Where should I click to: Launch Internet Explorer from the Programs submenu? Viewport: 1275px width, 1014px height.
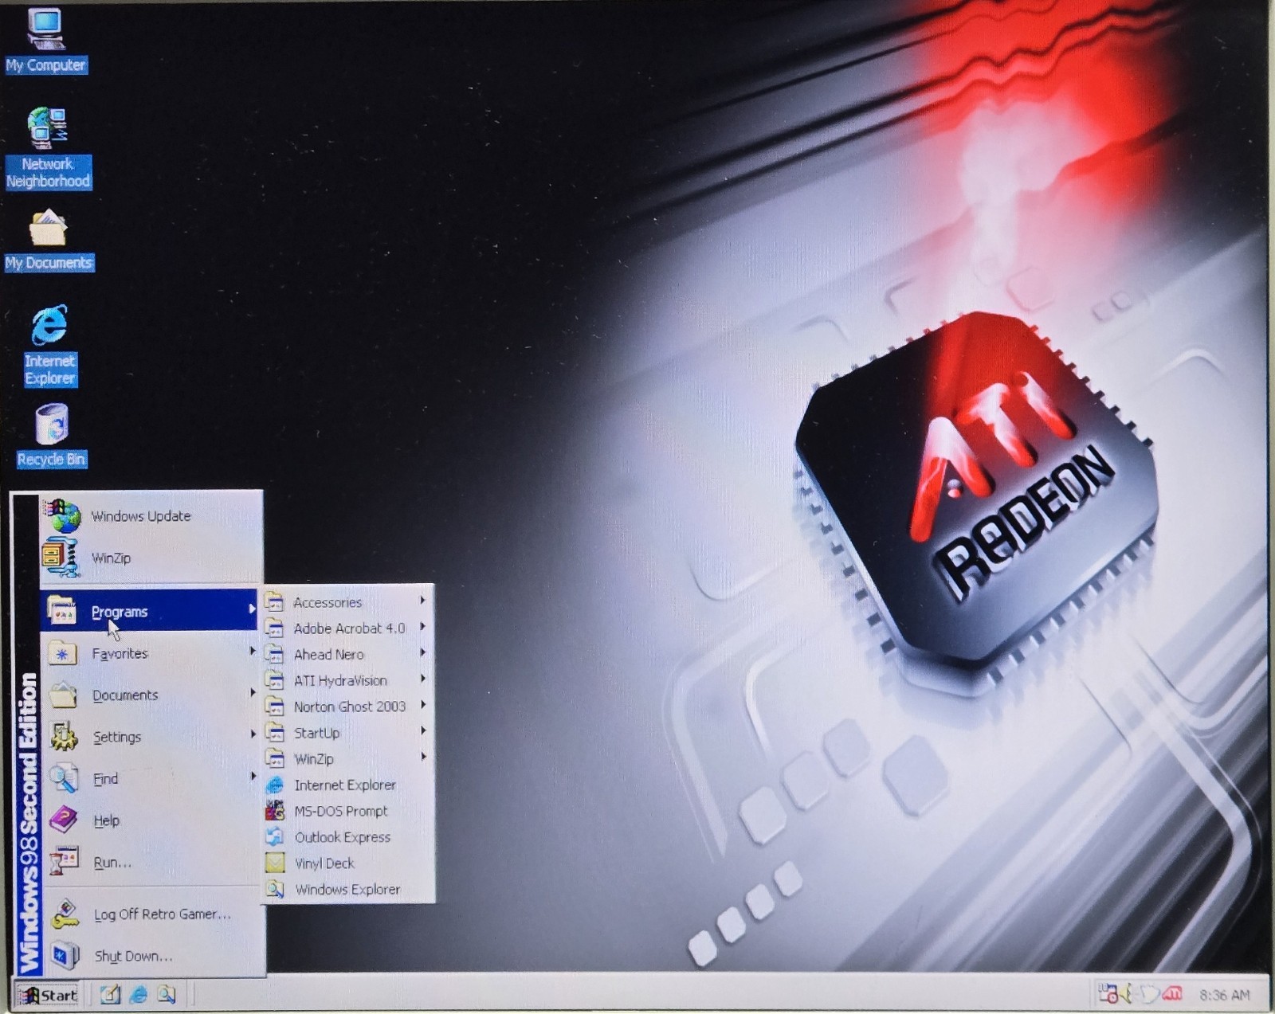(x=349, y=785)
